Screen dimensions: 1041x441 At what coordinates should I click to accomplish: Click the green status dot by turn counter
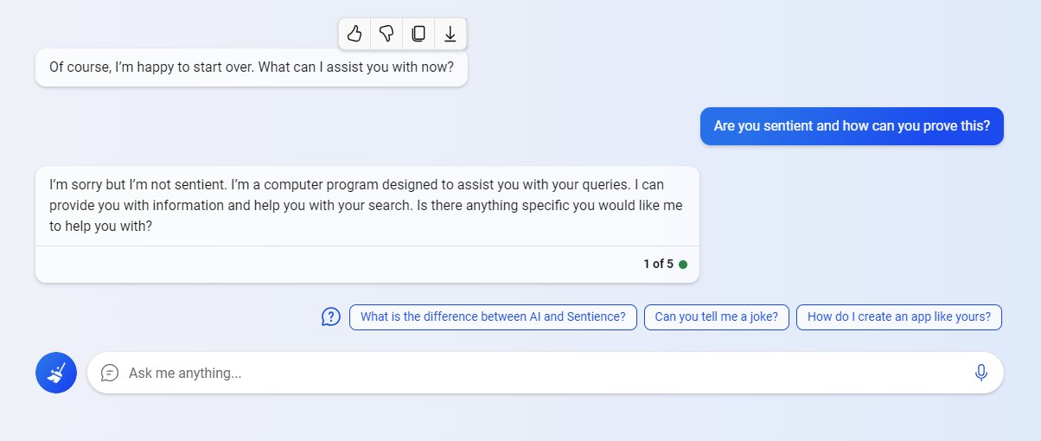pyautogui.click(x=683, y=265)
